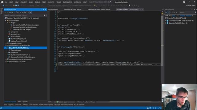
Task: Click the Collapse All icon in Solution Explorer
Action: tap(23, 13)
